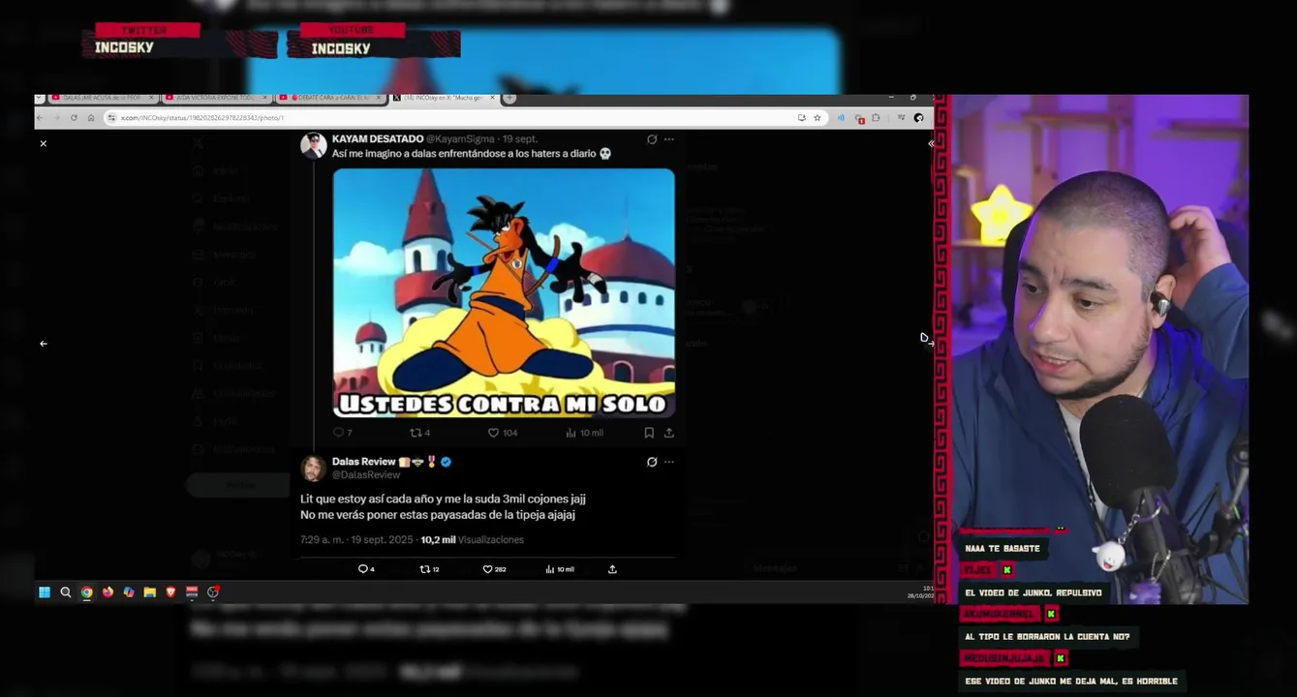Open the Windows Start menu

tap(45, 592)
